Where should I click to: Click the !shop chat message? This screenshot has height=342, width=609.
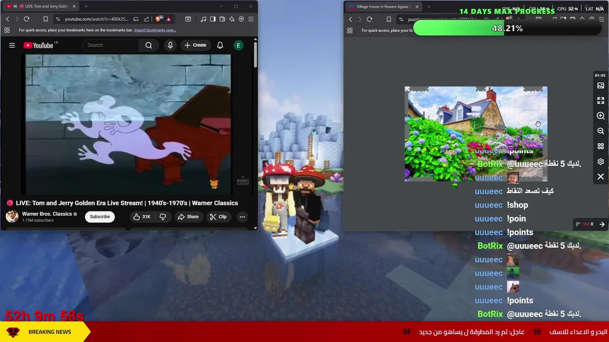coord(517,205)
